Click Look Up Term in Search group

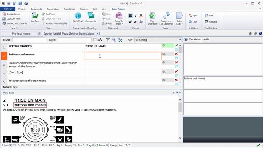tap(12, 18)
